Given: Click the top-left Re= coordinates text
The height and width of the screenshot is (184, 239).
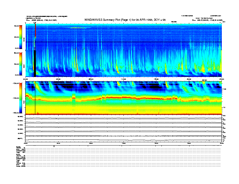Looking at the screenshot, I should (41, 20).
